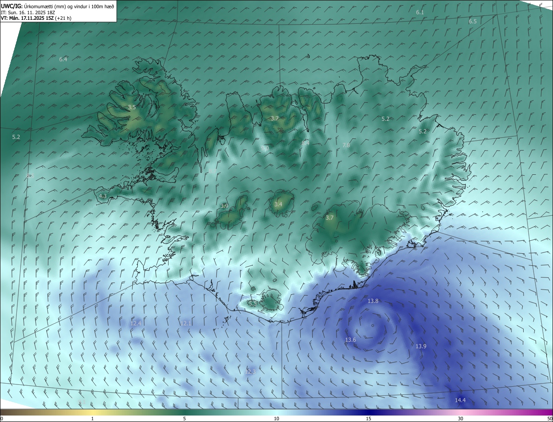Click the 12.3 value label
Image resolution: width=553 pixels, height=422 pixels.
tap(250, 372)
